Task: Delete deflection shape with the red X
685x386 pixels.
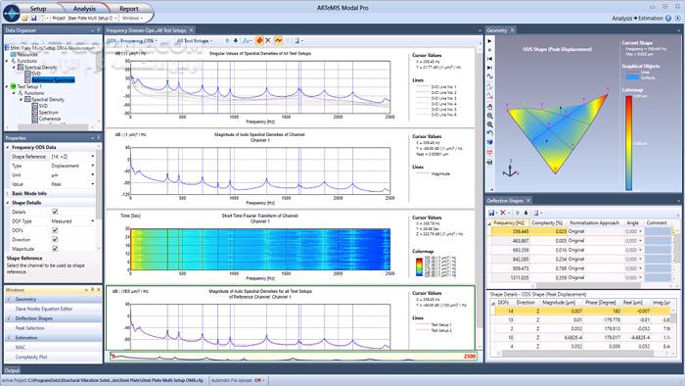Action: point(503,213)
